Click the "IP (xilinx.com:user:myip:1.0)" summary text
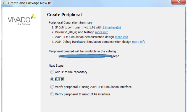Viewport: 187px width, 112px height. (75, 27)
